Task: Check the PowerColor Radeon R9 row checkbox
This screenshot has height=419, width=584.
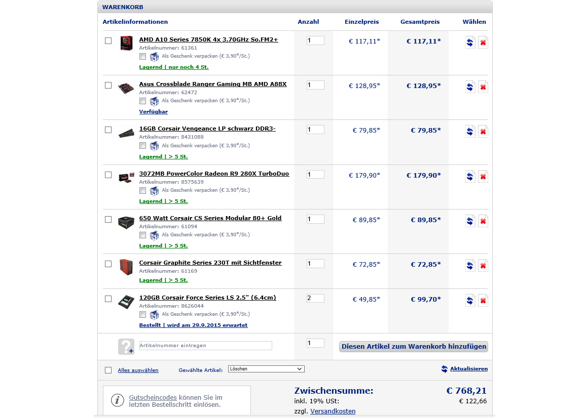Action: point(108,175)
